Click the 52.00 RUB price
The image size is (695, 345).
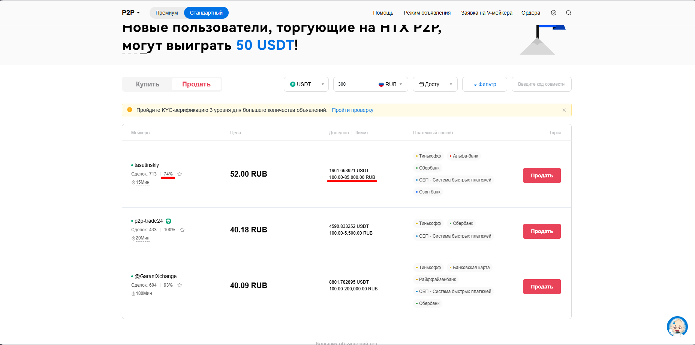(249, 174)
